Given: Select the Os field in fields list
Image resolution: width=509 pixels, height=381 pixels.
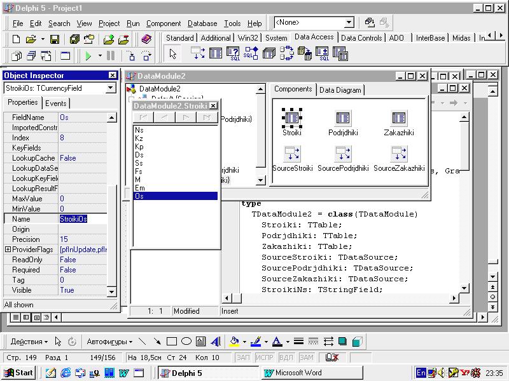Looking at the screenshot, I should point(176,196).
